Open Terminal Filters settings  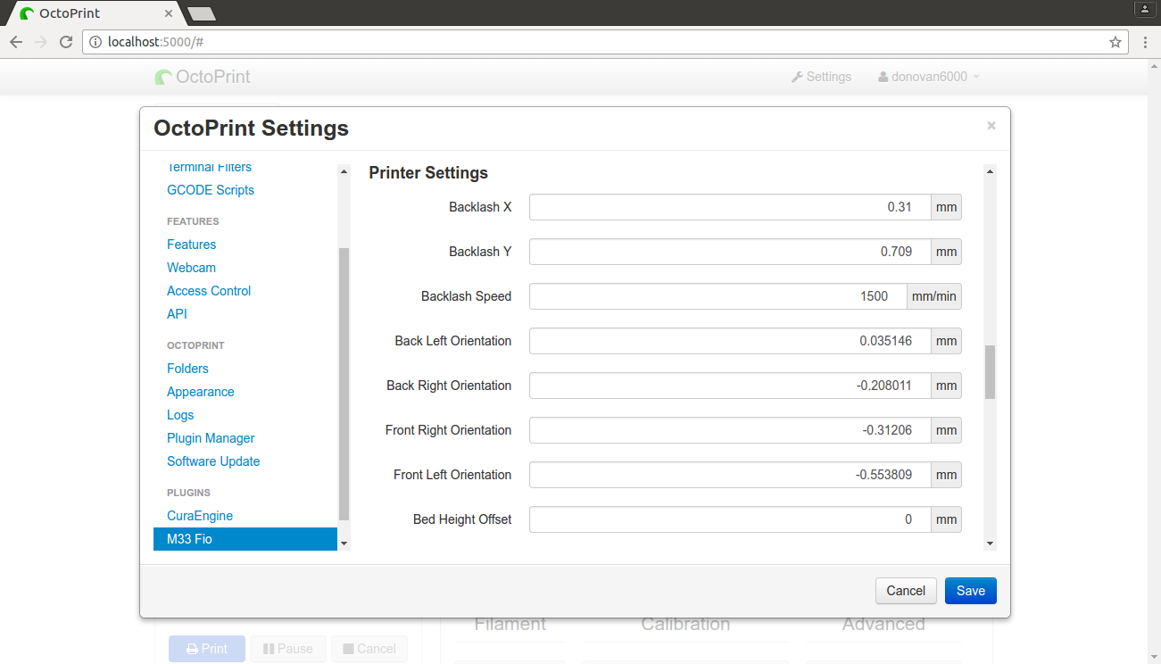(209, 167)
